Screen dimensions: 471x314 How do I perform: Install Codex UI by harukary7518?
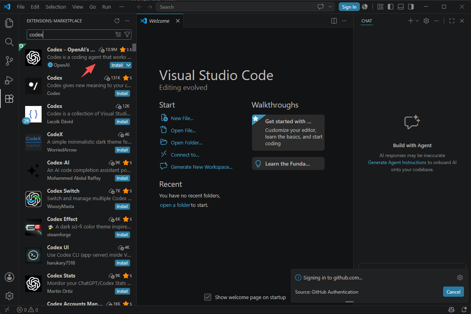122,263
